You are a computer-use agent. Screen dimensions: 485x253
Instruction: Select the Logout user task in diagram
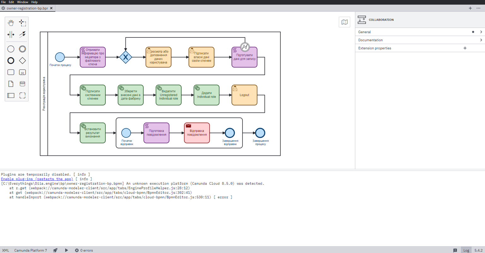[x=244, y=95]
